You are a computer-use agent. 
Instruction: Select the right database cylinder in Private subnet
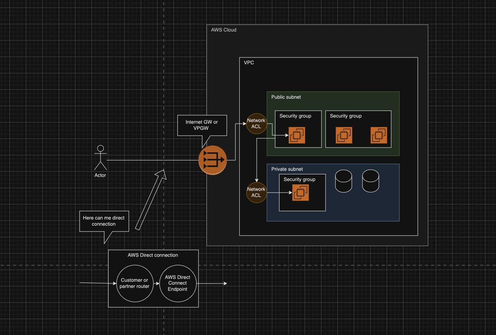click(x=371, y=181)
